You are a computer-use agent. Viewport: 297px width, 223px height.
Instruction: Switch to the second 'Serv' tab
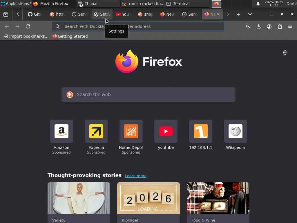(x=190, y=15)
